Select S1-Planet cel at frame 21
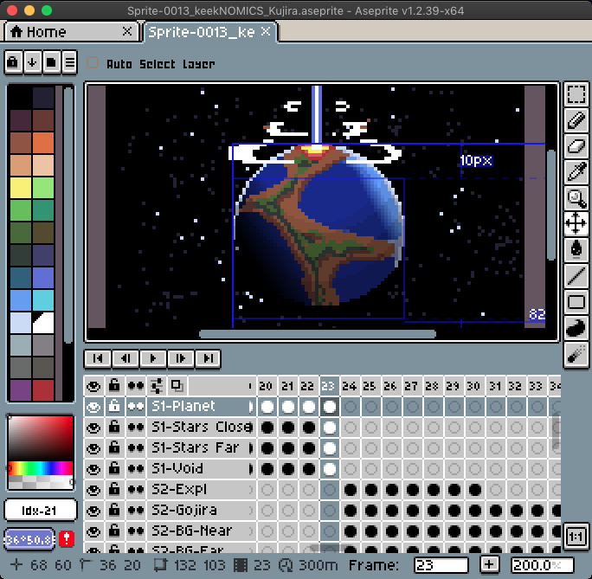 point(288,407)
